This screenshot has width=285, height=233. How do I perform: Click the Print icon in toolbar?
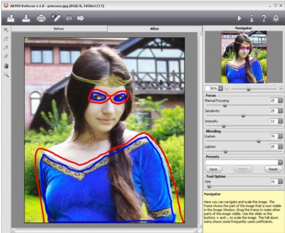coord(41,18)
